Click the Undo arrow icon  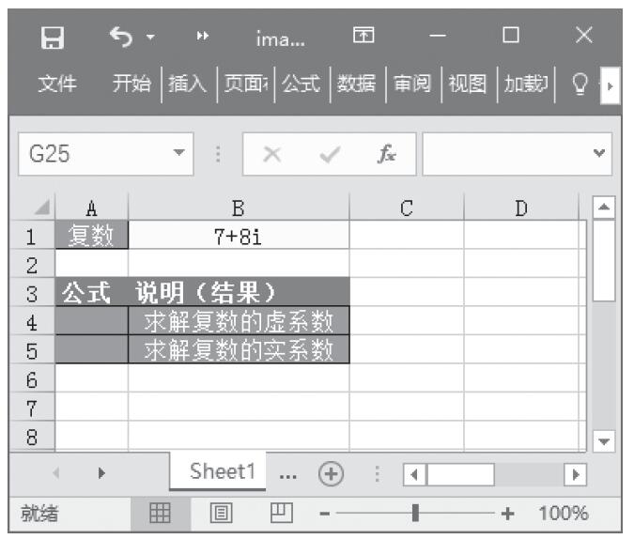[x=120, y=39]
